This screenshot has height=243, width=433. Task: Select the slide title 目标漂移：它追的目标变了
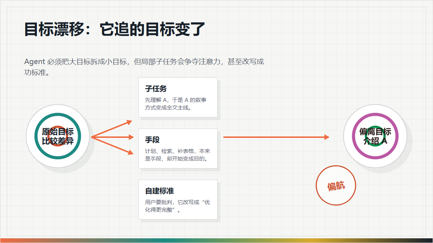pyautogui.click(x=115, y=29)
